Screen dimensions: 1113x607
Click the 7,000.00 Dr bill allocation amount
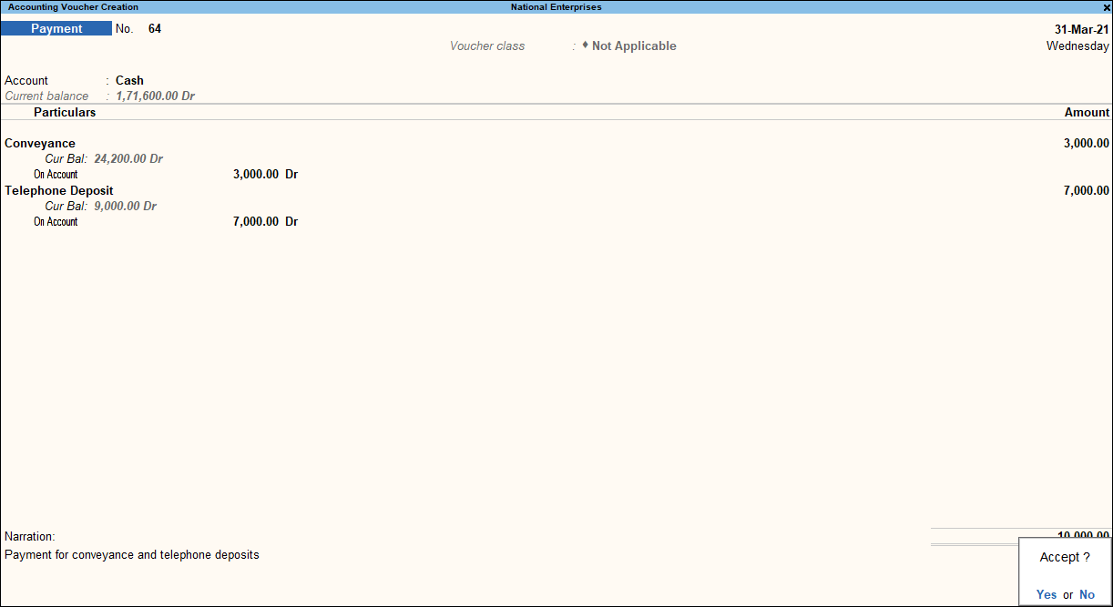pyautogui.click(x=266, y=221)
